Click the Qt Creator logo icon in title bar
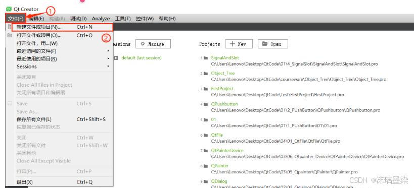 (x=9, y=10)
